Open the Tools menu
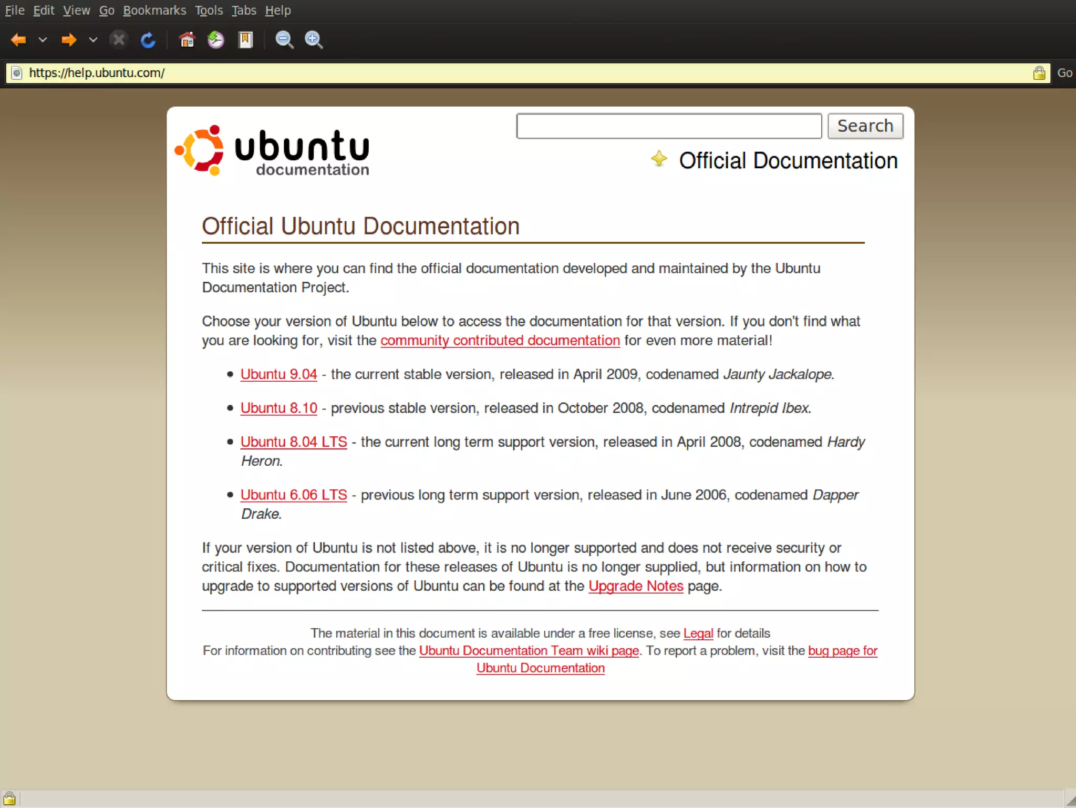1076x808 pixels. coord(209,11)
